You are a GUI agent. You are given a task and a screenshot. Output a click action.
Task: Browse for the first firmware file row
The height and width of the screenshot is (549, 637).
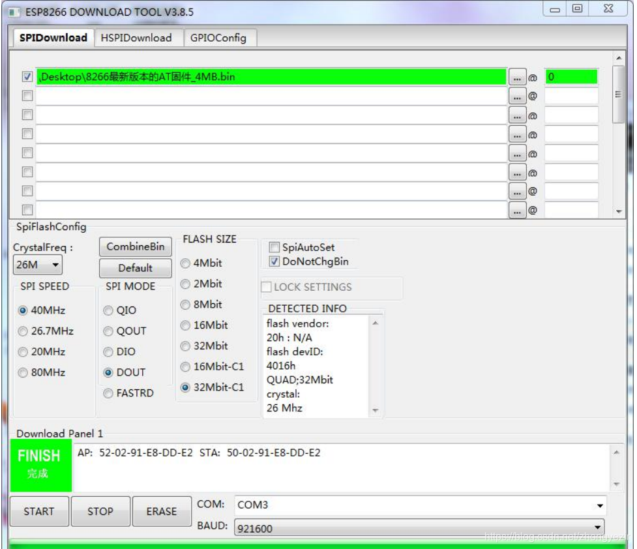[517, 77]
